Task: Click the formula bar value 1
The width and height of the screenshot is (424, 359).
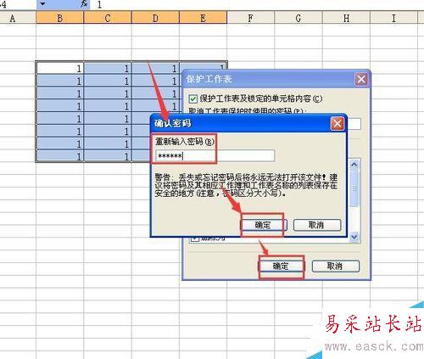Action: [99, 4]
